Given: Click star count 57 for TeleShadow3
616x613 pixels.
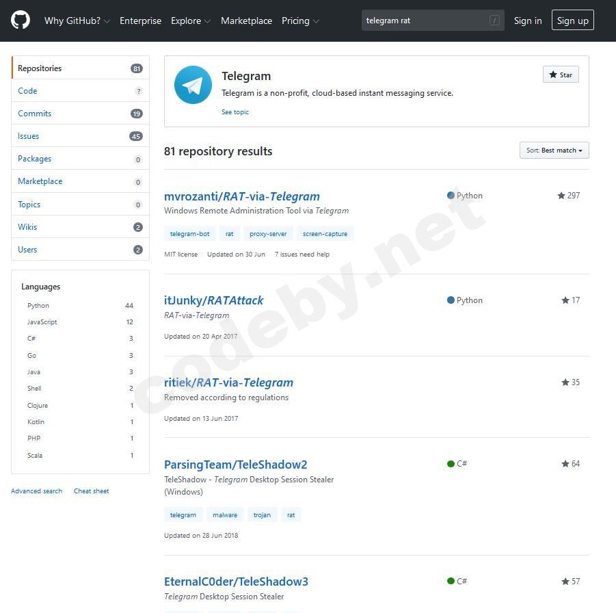Looking at the screenshot, I should [570, 581].
